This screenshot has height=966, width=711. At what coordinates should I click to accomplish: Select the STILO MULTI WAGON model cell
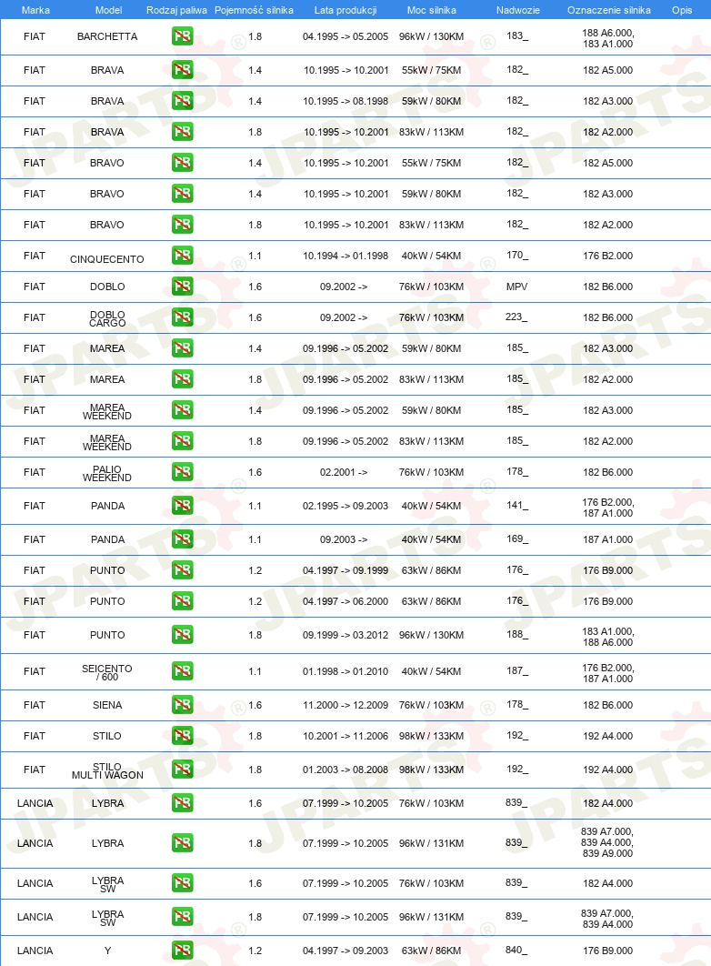point(107,770)
